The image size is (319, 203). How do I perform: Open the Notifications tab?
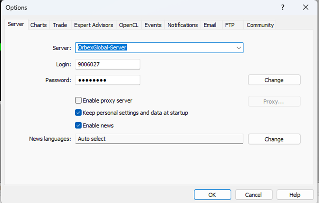click(183, 25)
